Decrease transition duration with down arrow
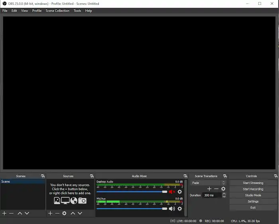This screenshot has height=224, width=279. coord(224,196)
